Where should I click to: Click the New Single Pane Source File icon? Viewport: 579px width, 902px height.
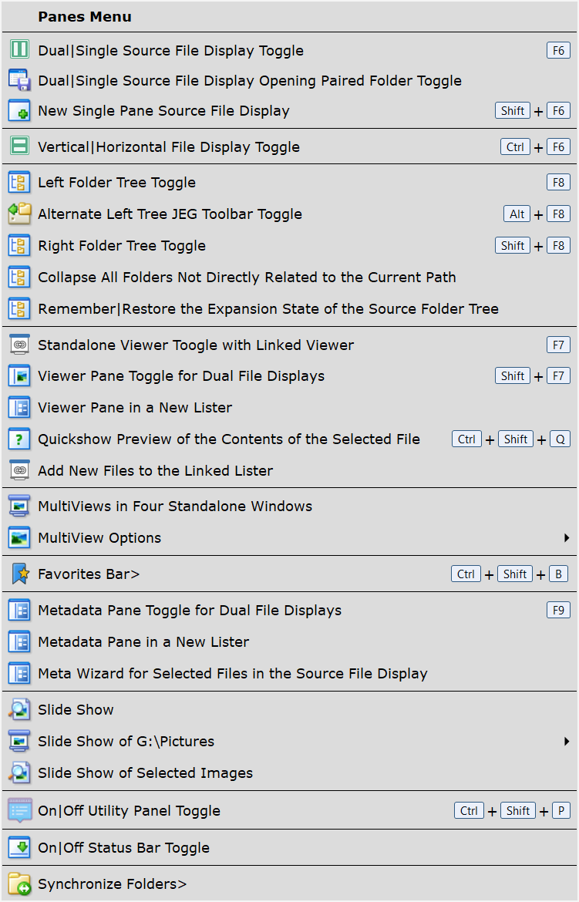coord(19,110)
